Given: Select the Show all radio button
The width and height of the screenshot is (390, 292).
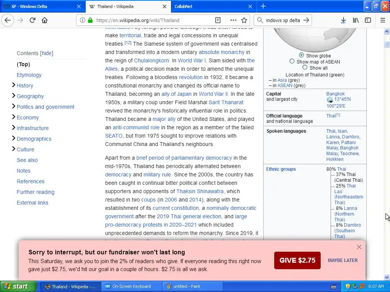Looking at the screenshot, I should point(305,67).
